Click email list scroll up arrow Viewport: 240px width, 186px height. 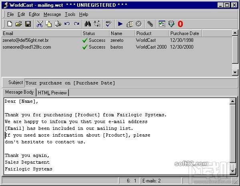[x=235, y=33]
